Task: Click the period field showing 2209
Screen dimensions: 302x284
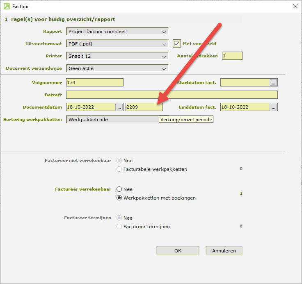Action: click(144, 107)
